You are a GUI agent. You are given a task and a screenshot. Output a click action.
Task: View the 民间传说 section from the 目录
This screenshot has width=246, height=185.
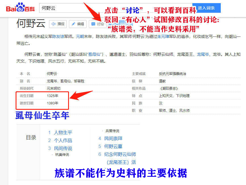[x=64, y=148]
